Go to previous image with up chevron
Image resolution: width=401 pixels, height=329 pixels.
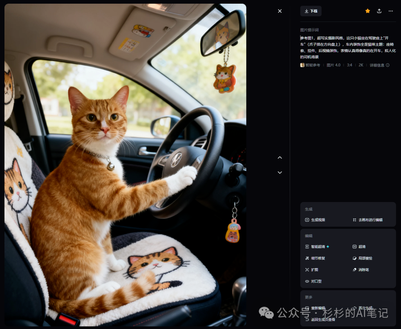click(x=280, y=157)
